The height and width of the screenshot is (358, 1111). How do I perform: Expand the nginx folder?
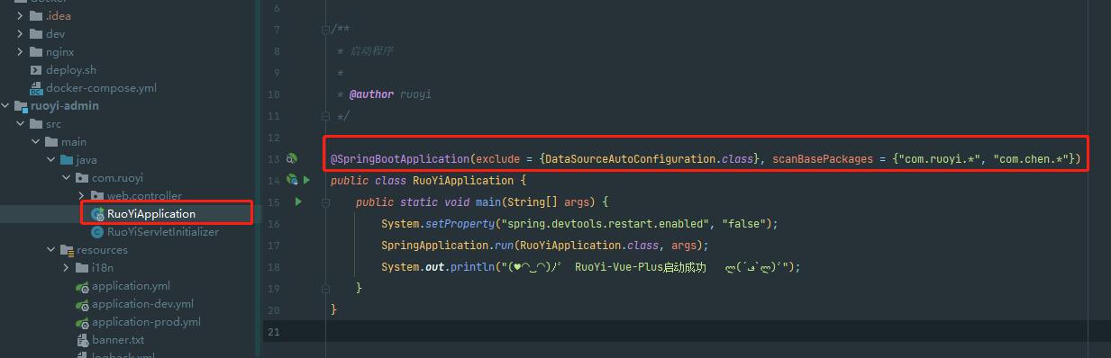(21, 51)
